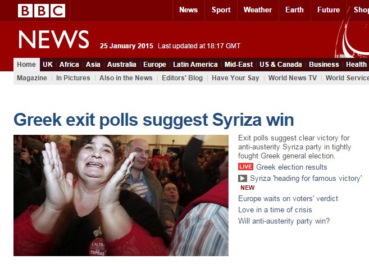
Task: Open the Sport section in top bar
Action: 221,10
